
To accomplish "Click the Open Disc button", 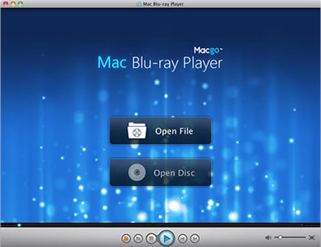I will (x=160, y=172).
